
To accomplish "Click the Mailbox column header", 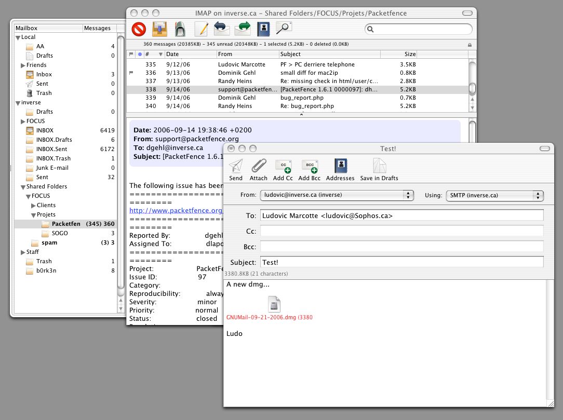I will click(x=48, y=28).
